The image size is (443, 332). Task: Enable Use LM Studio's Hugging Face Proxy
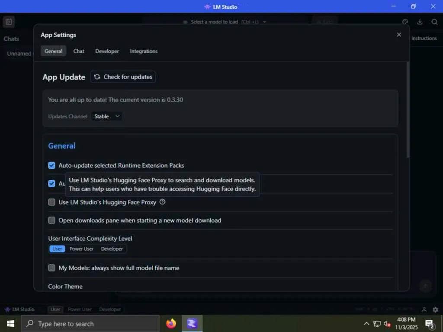[52, 202]
